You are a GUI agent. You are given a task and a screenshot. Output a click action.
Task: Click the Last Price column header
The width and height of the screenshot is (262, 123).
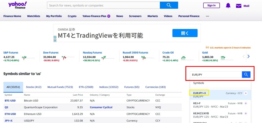click(x=78, y=95)
